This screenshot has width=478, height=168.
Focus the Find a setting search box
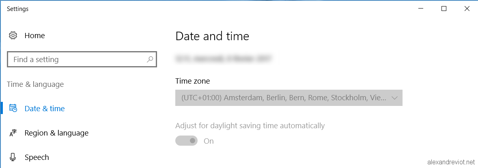[82, 60]
